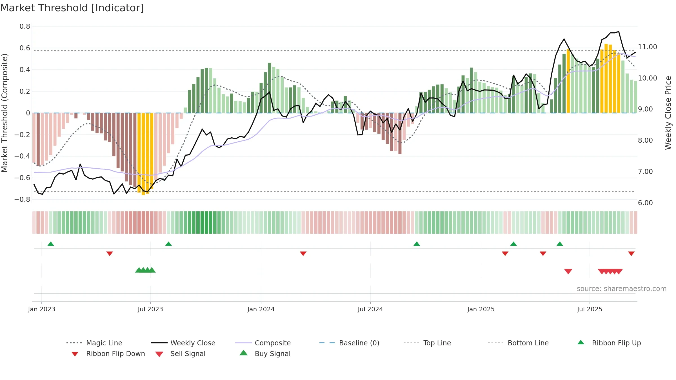Toggle the Weekly Close legend entry
Viewport: 676px width, 380px height.
point(183,343)
